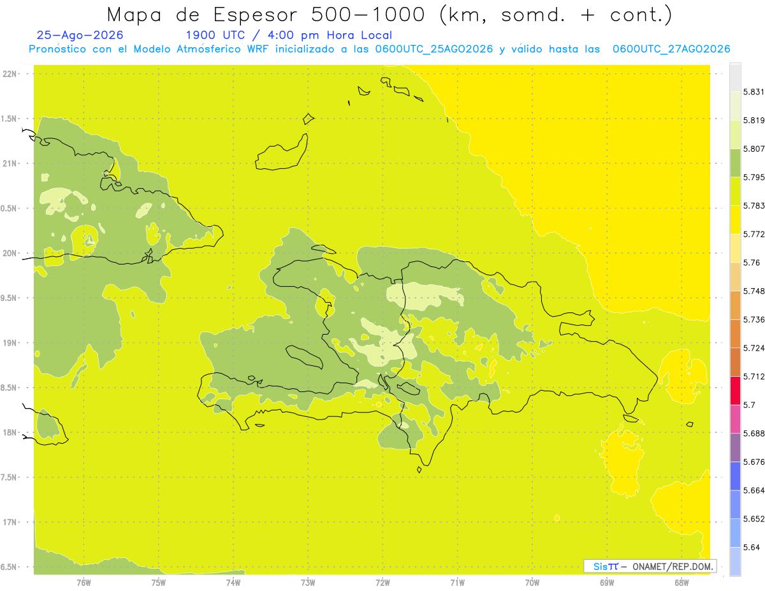
Task: Click the latitude label 20N
Action: click(10, 253)
